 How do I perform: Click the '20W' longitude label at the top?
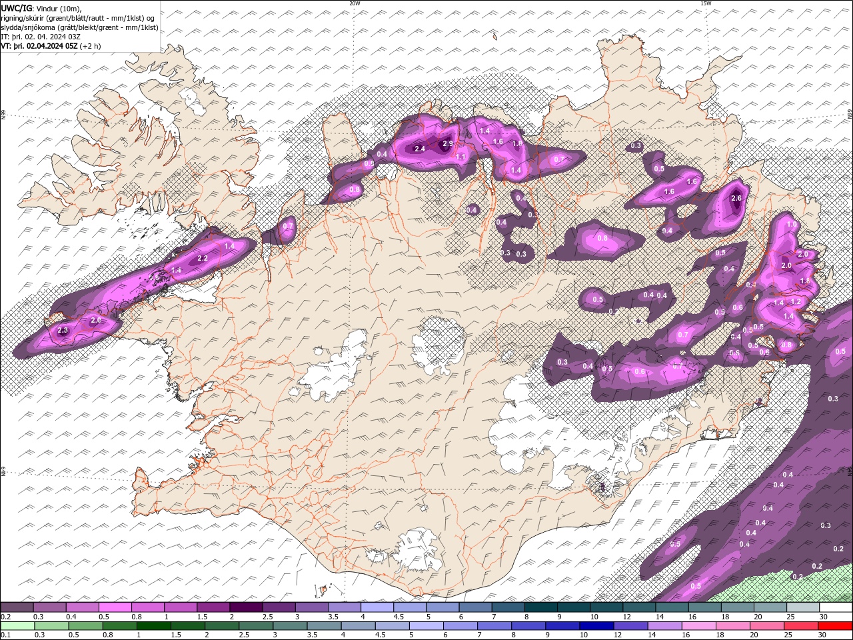tap(355, 3)
